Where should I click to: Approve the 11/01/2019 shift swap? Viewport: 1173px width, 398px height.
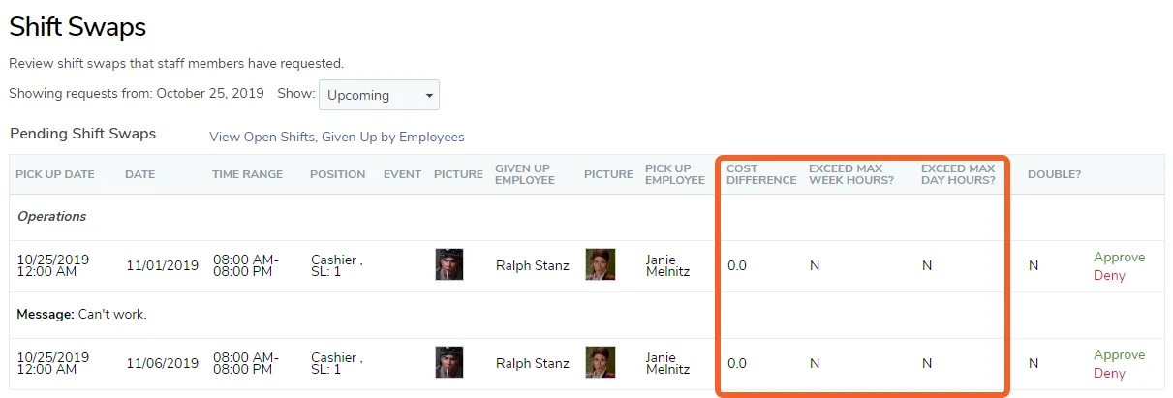[x=1119, y=257]
